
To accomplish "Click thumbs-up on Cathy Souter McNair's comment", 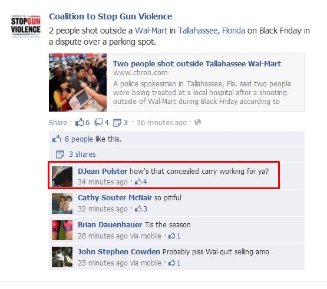I will point(138,209).
